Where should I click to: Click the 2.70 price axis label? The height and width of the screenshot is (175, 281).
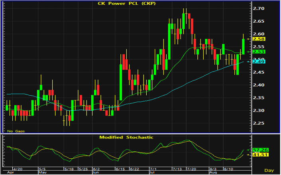[259, 9]
